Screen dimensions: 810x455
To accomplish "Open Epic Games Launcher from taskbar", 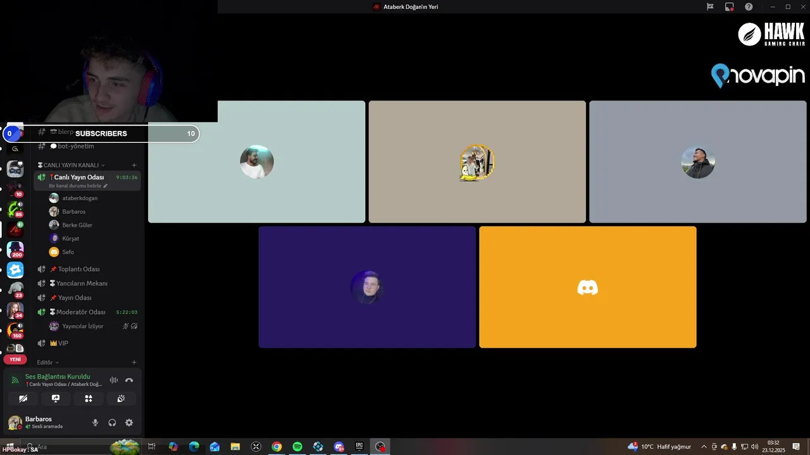I will coord(359,447).
